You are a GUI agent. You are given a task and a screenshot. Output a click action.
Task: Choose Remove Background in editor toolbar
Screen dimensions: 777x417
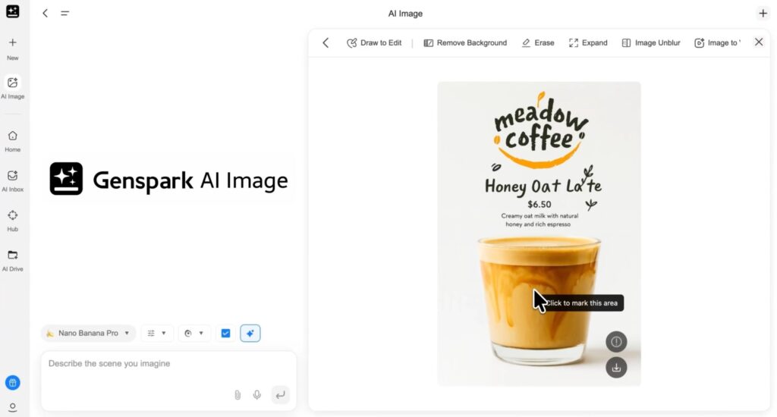click(465, 43)
